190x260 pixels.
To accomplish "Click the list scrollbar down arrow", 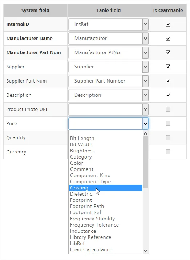I will point(146,251).
